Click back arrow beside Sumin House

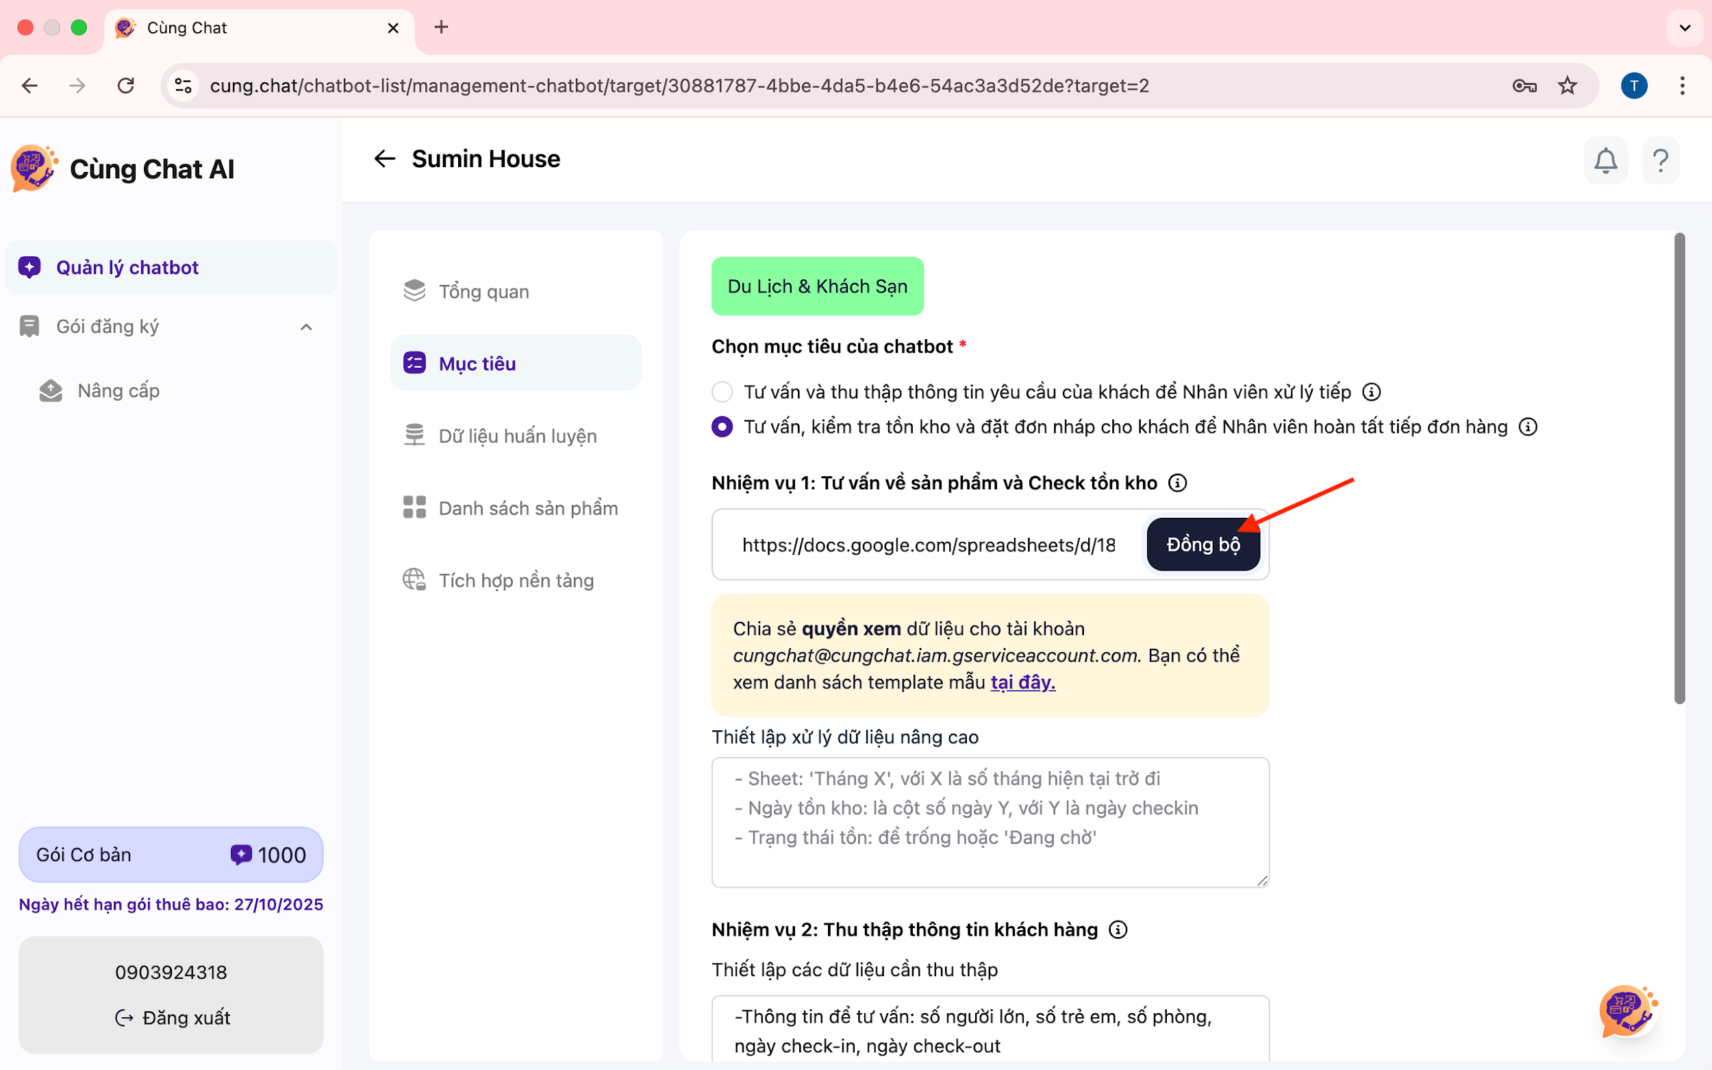point(384,158)
